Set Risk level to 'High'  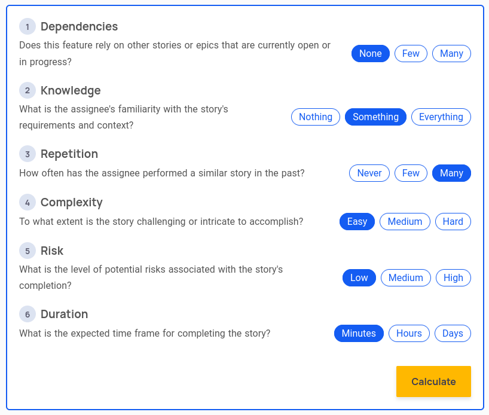(453, 277)
